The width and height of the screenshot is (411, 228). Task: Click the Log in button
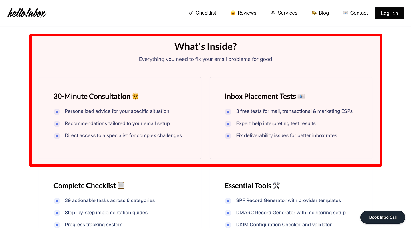tap(389, 13)
